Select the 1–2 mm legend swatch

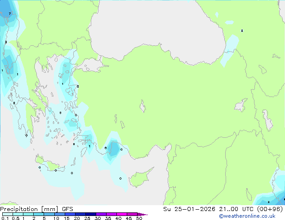[28, 214]
